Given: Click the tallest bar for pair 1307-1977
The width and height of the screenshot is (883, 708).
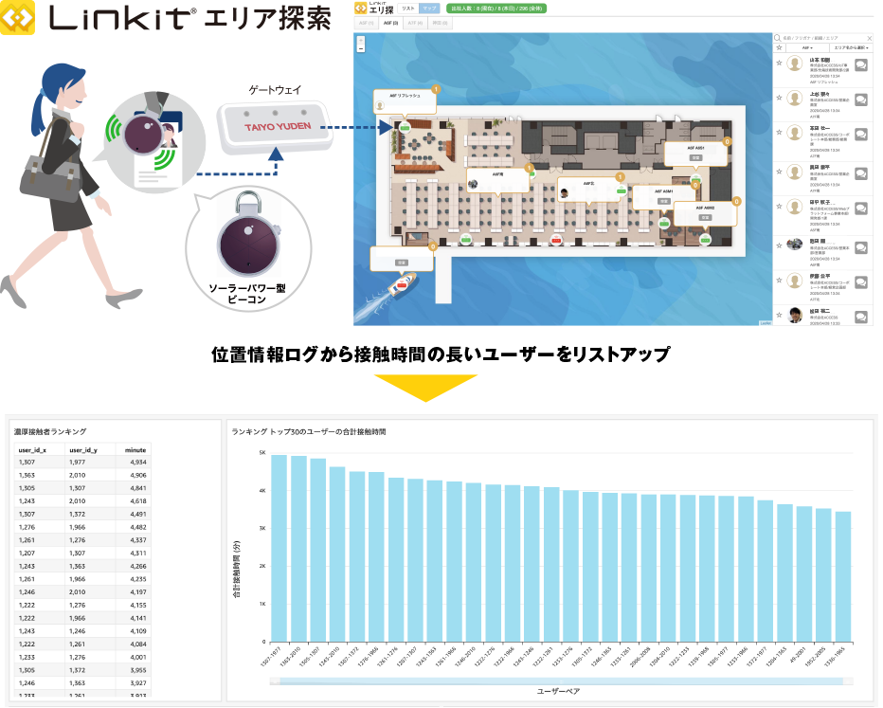Looking at the screenshot, I should pos(279,548).
